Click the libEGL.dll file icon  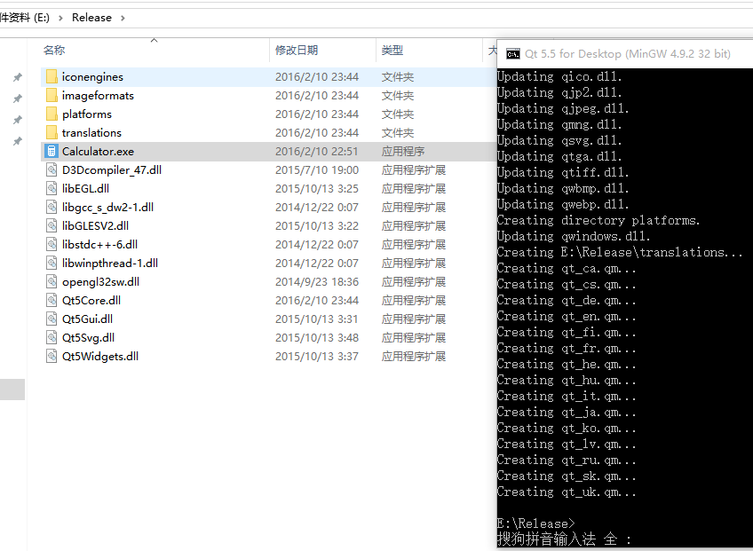[52, 189]
